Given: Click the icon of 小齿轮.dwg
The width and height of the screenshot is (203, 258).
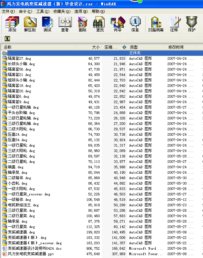Looking at the screenshot, I should tap(5, 183).
